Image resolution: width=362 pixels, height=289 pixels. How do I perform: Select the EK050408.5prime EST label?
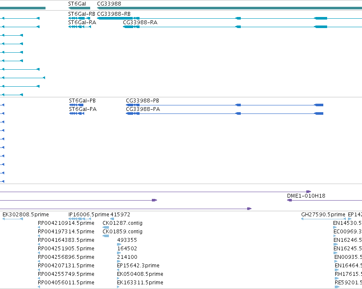(x=140, y=274)
